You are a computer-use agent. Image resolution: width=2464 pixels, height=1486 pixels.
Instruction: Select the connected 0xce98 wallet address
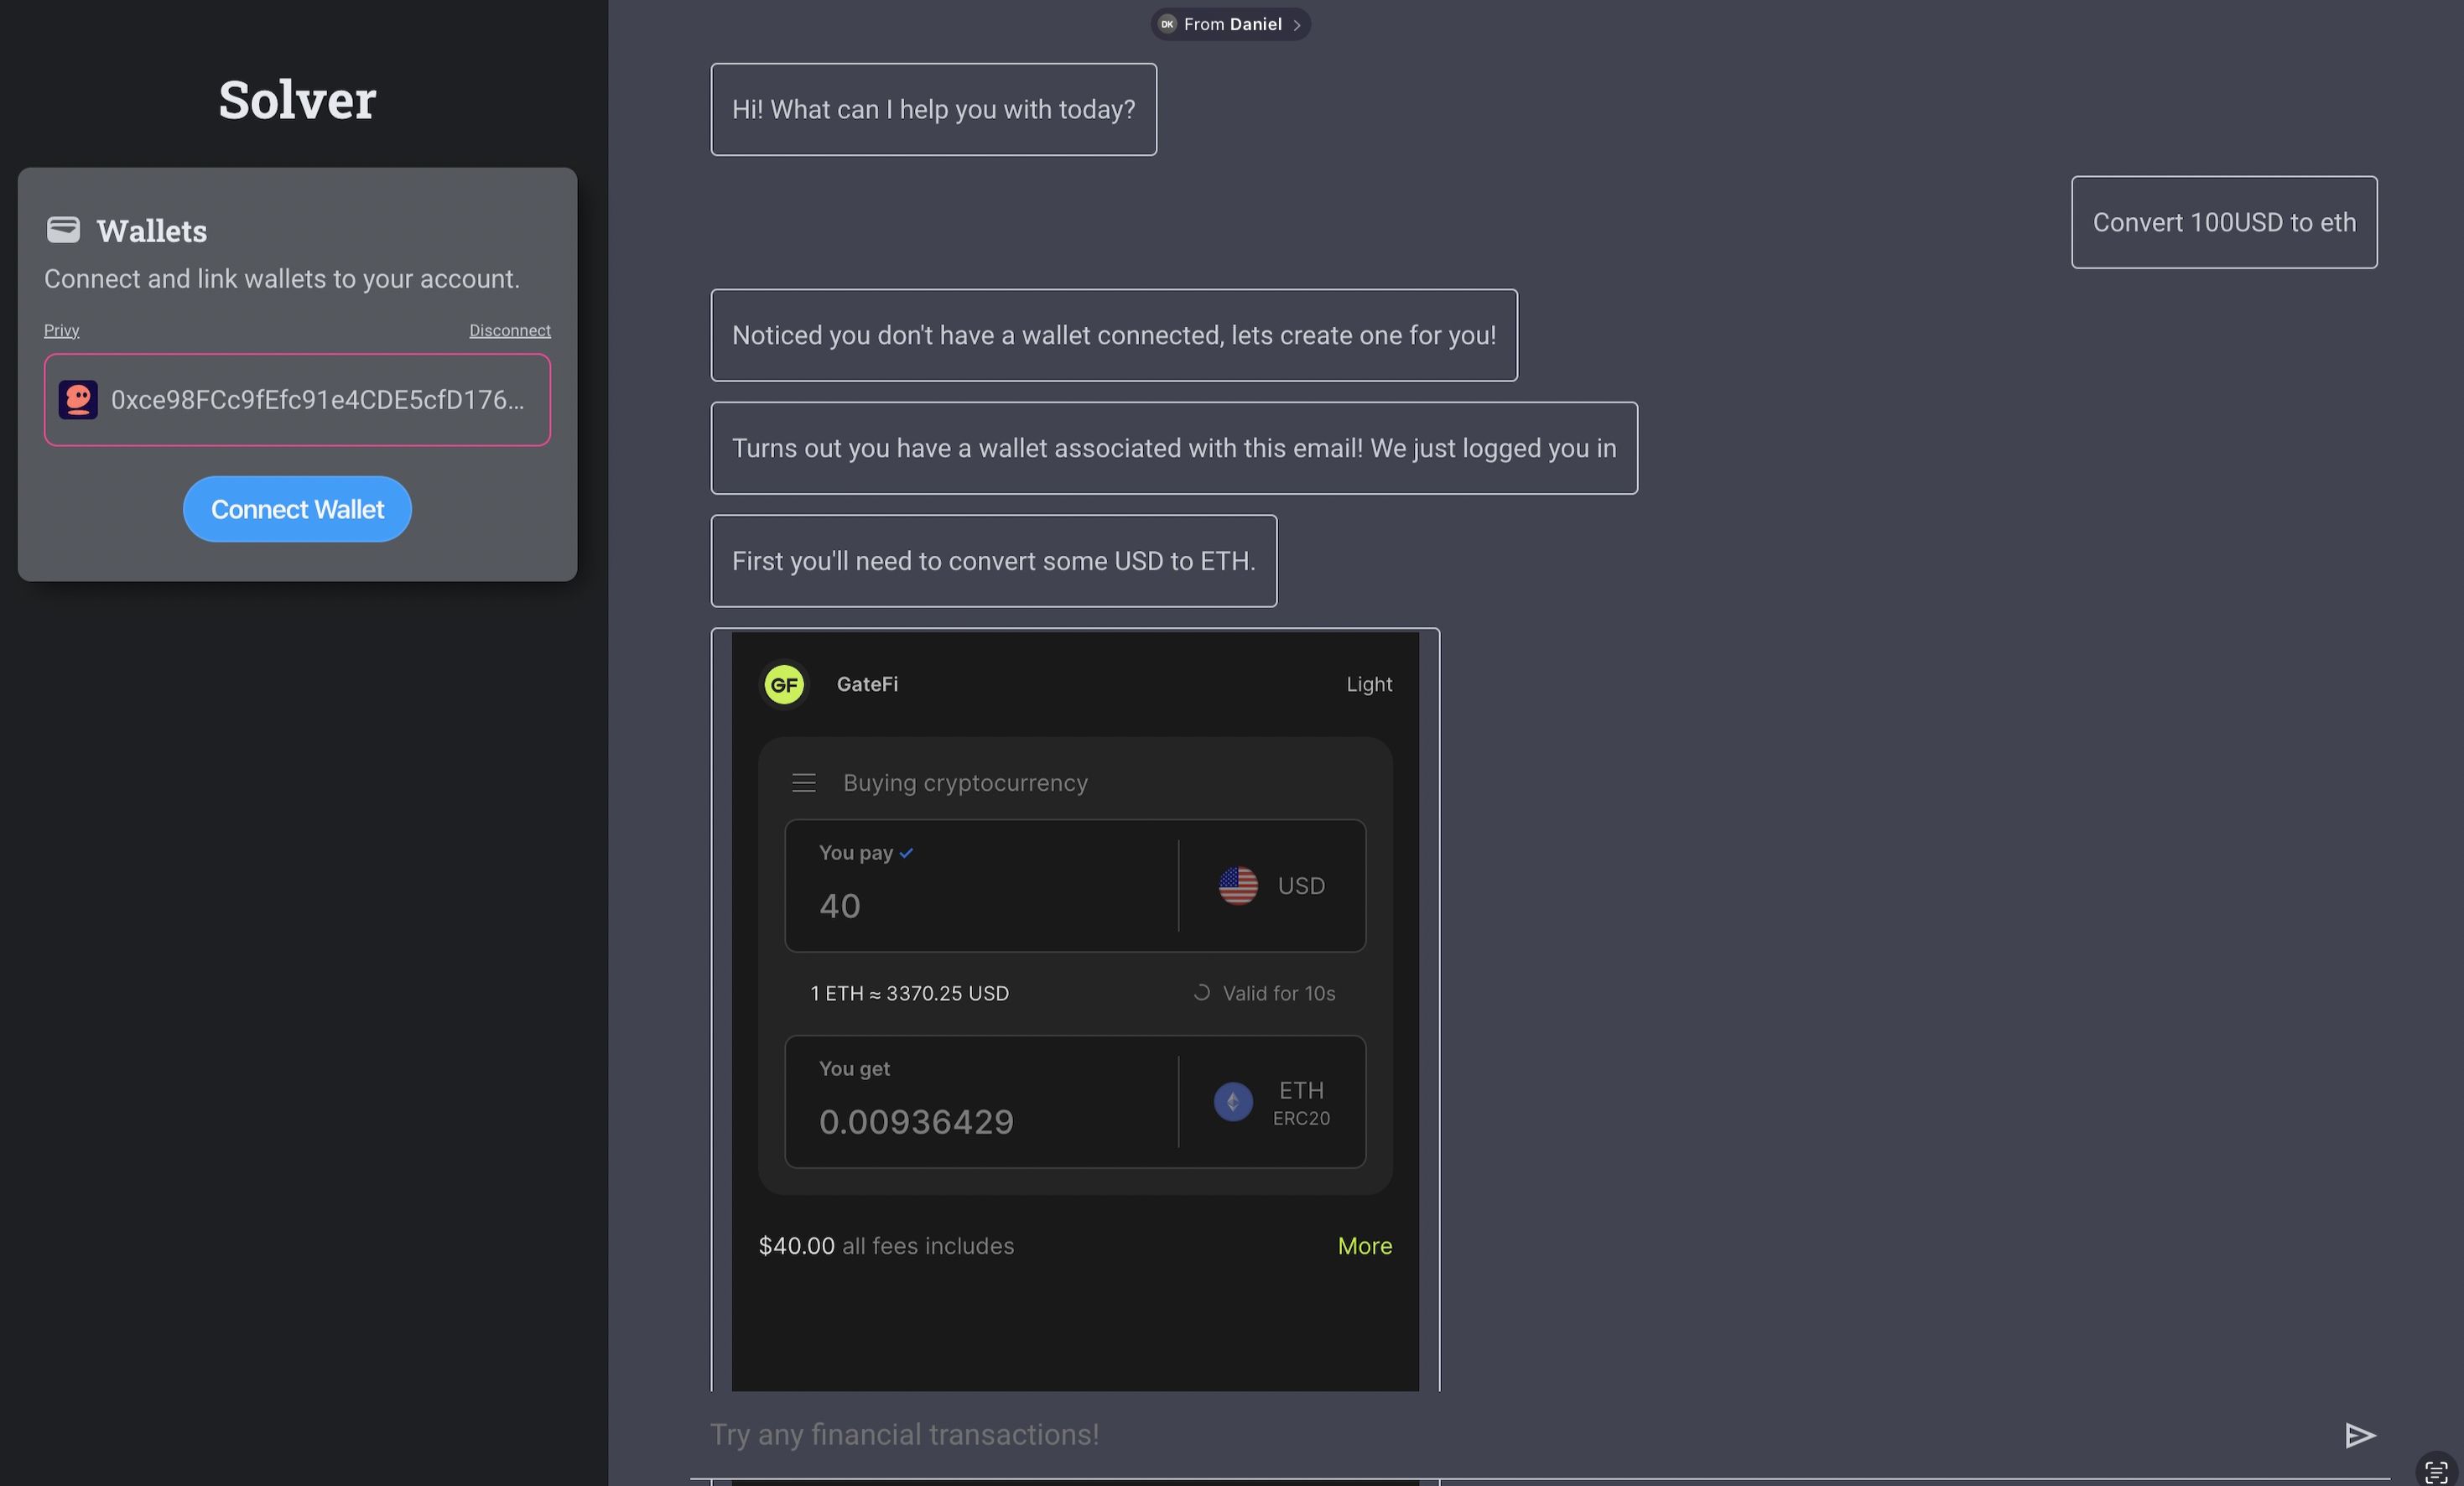(297, 400)
